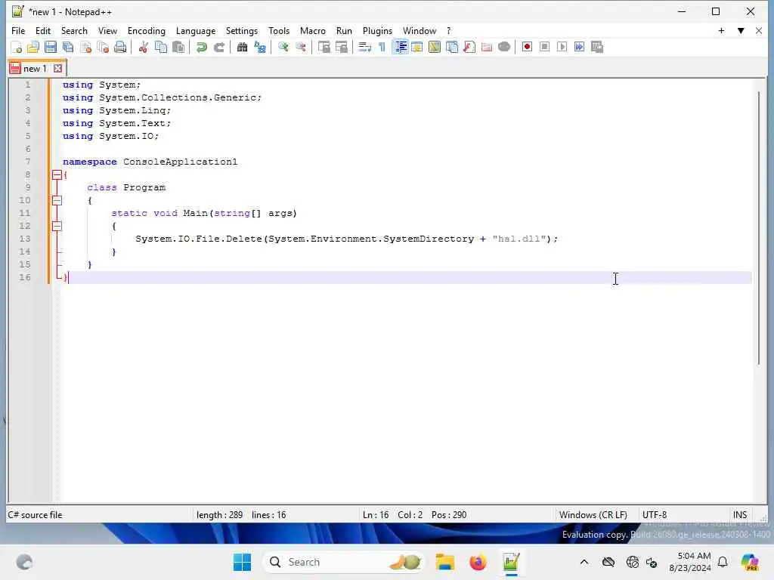Open the Language menu
This screenshot has width=774, height=580.
coord(196,30)
